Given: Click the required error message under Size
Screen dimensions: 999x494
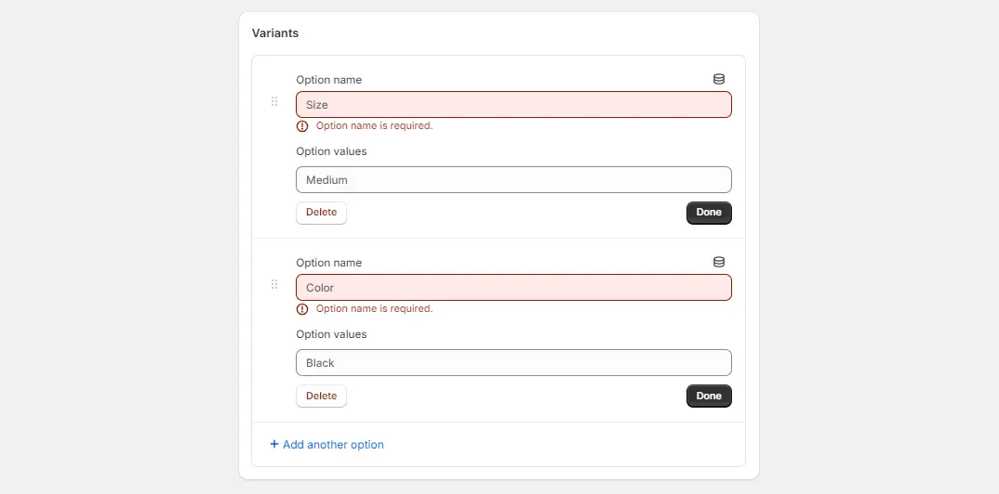Looking at the screenshot, I should click(375, 126).
